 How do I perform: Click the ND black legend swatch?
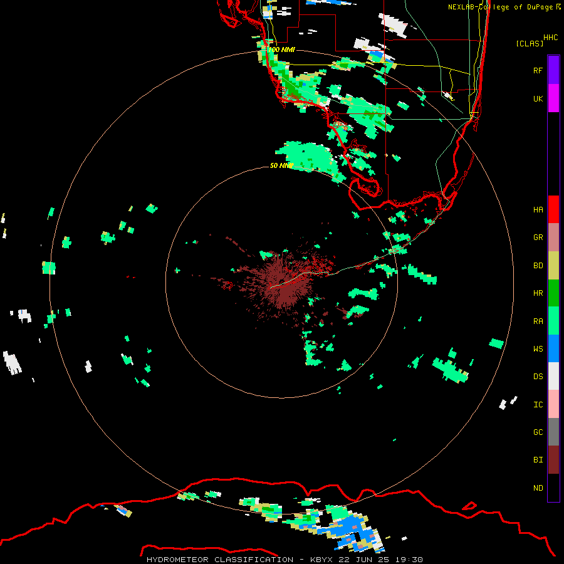point(553,488)
